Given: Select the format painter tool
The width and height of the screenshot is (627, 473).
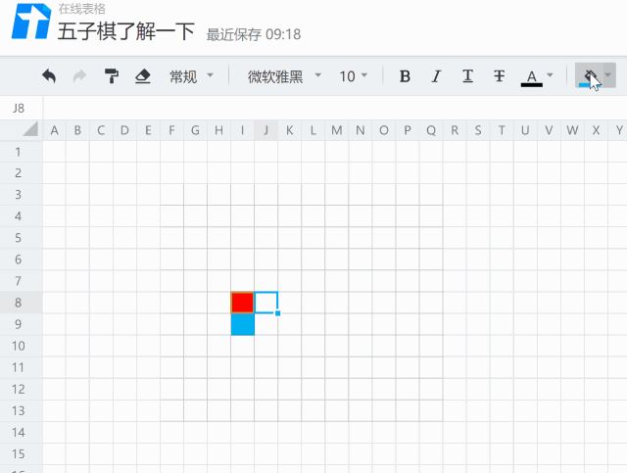Looking at the screenshot, I should click(x=111, y=76).
